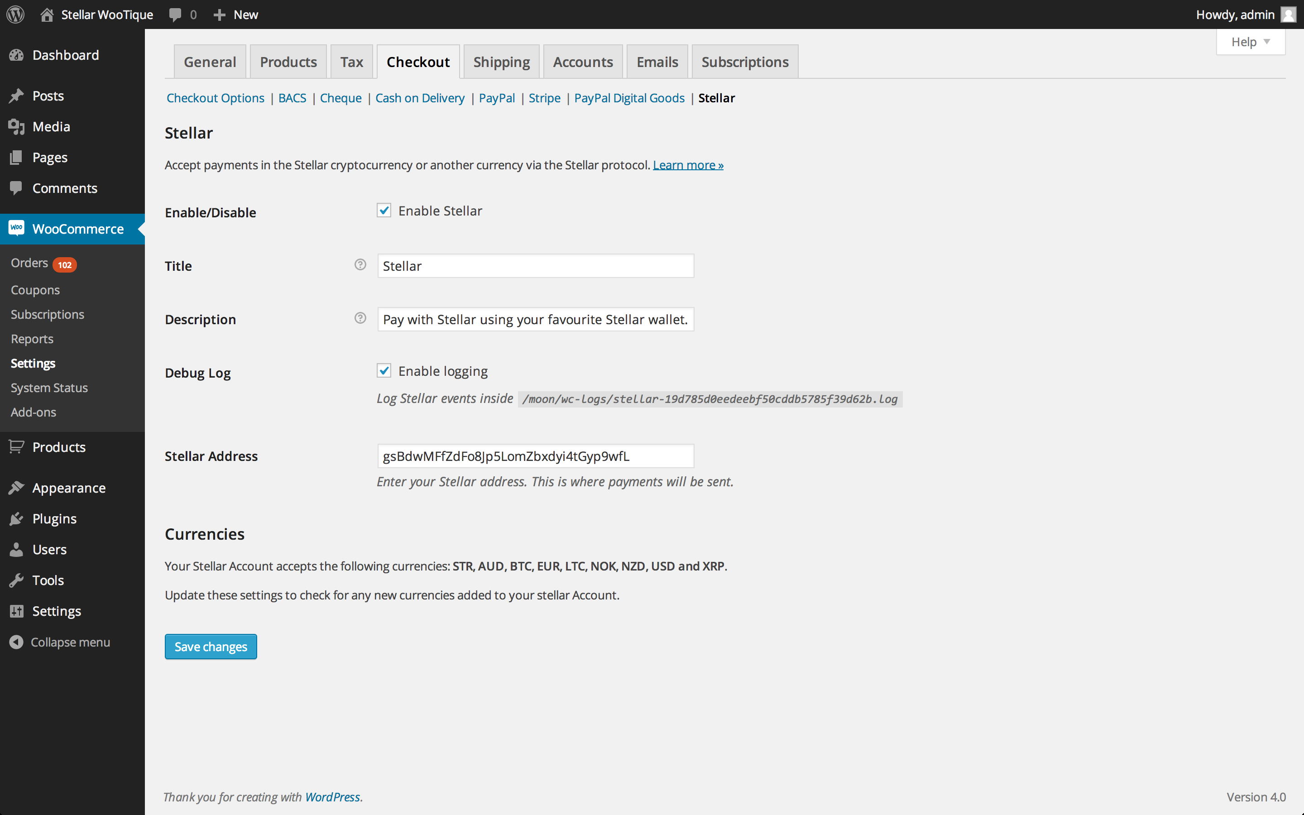Open the Subscriptions settings tab
Image resolution: width=1304 pixels, height=815 pixels.
point(745,62)
